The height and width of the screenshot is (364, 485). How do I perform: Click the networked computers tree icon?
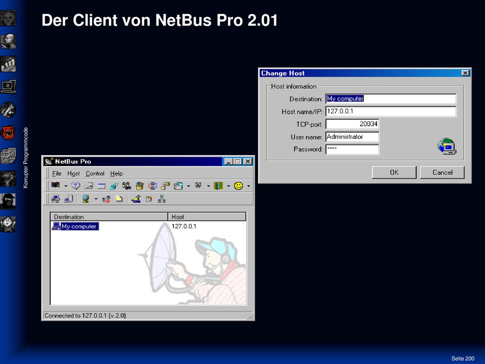(162, 199)
